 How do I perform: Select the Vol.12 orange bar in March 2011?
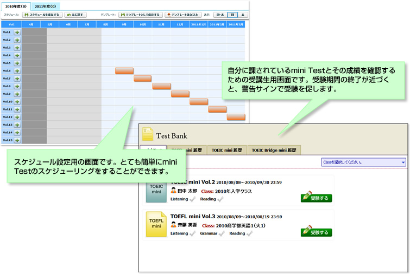click(x=236, y=117)
